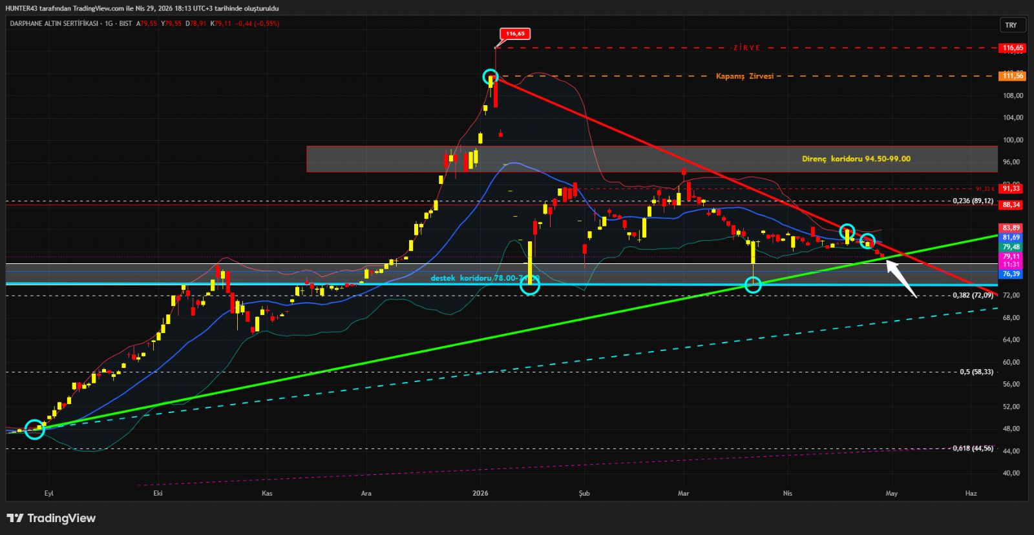The height and width of the screenshot is (535, 1034).
Task: Click the cyan circle at the trend start in Eyl
Action: coord(34,430)
